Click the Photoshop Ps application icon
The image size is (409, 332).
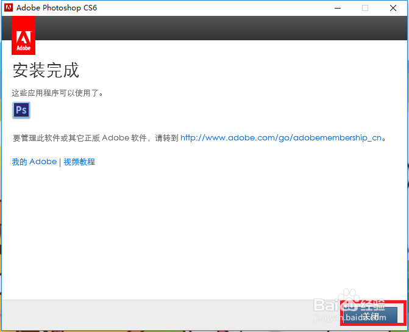[x=21, y=110]
